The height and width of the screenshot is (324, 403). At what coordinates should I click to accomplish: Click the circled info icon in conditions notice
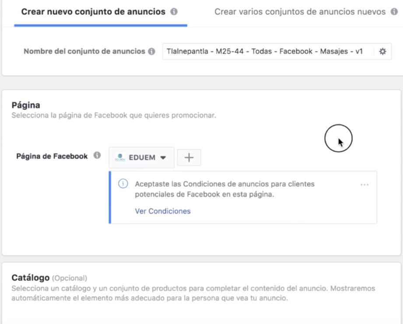(x=123, y=184)
